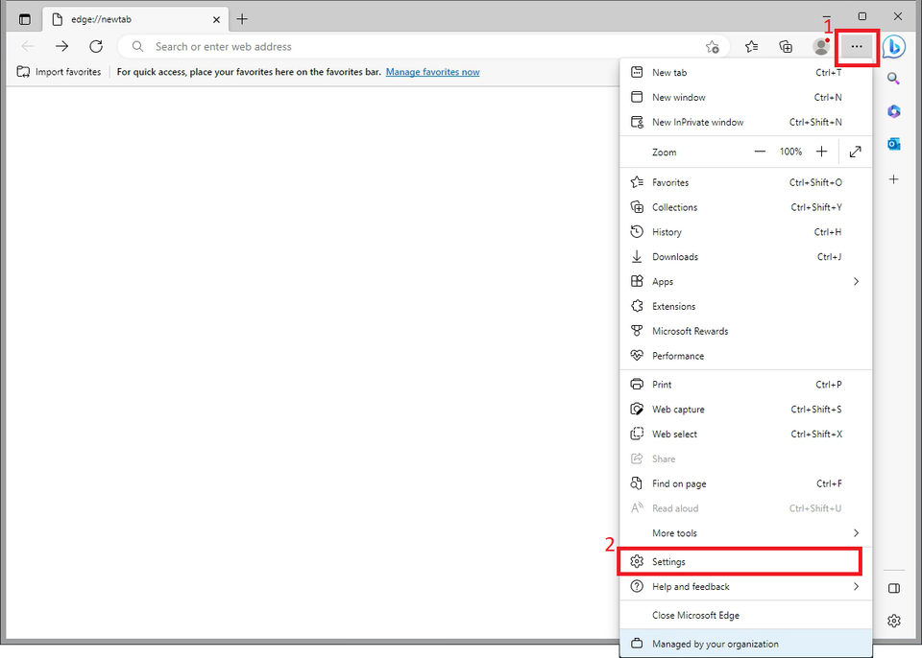Increase zoom with the plus button
Viewport: 922px width, 658px height.
click(821, 152)
